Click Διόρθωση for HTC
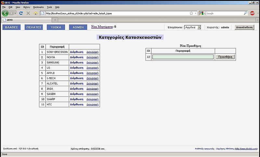The image size is (260, 157). pos(77,104)
